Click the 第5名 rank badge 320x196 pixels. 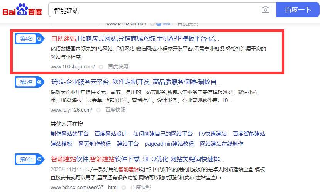[x=30, y=82]
